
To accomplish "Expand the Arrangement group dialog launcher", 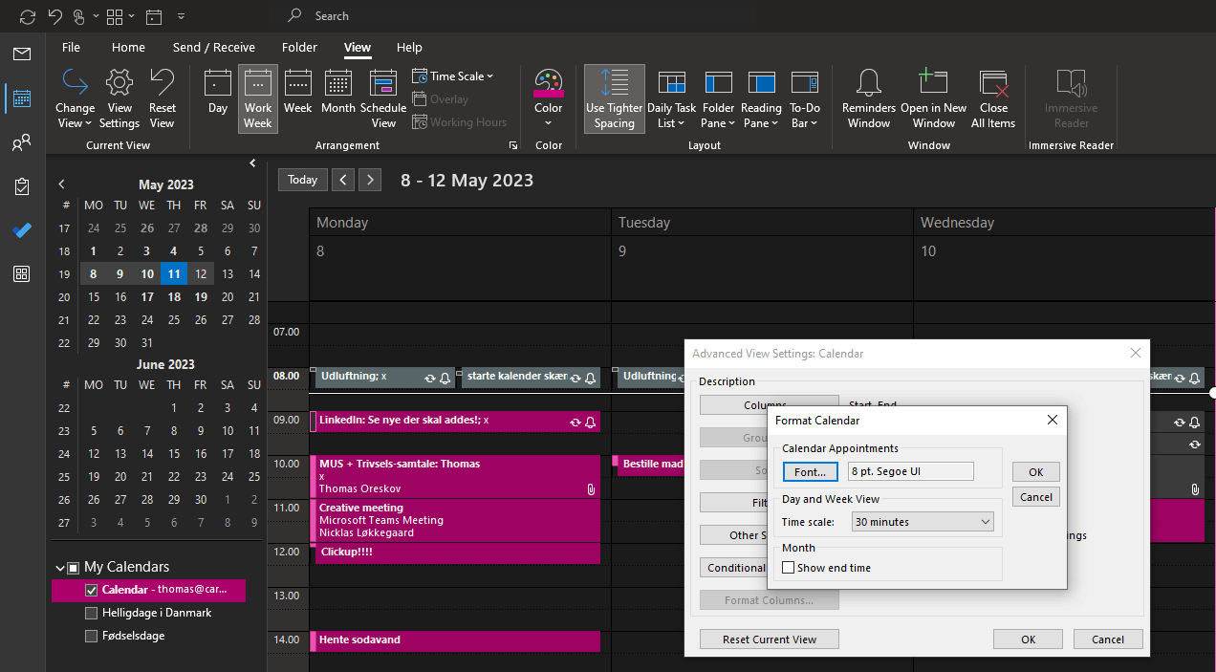I will [x=513, y=145].
